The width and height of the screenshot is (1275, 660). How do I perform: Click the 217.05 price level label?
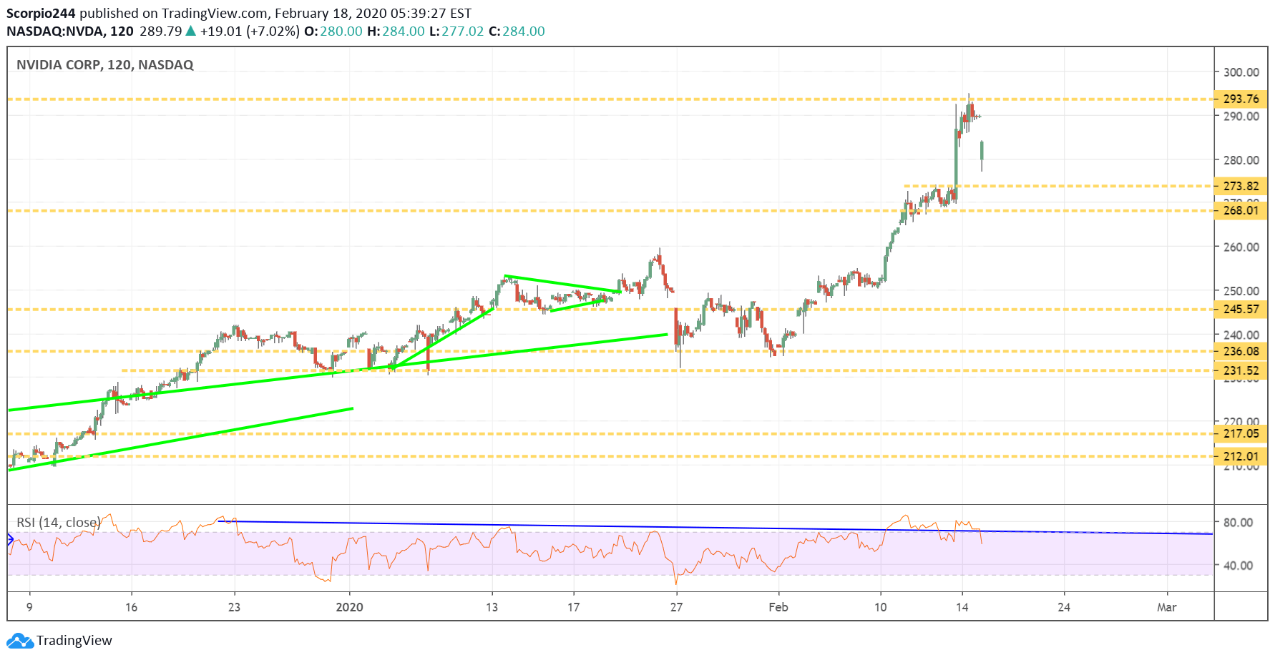coord(1241,433)
